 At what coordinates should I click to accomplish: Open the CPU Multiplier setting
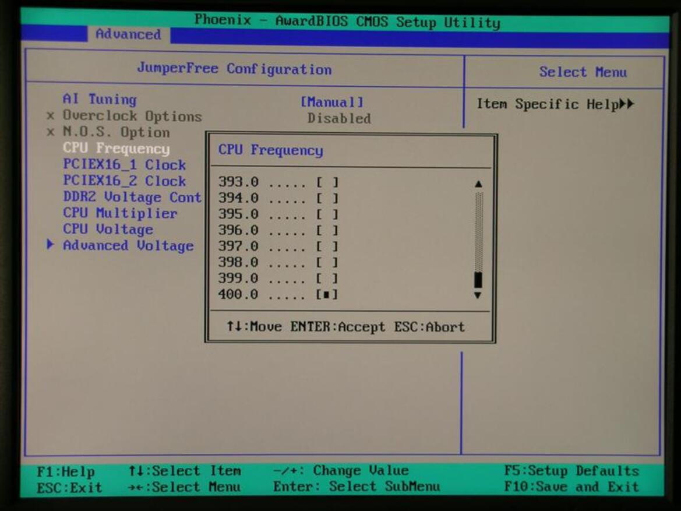(x=121, y=213)
